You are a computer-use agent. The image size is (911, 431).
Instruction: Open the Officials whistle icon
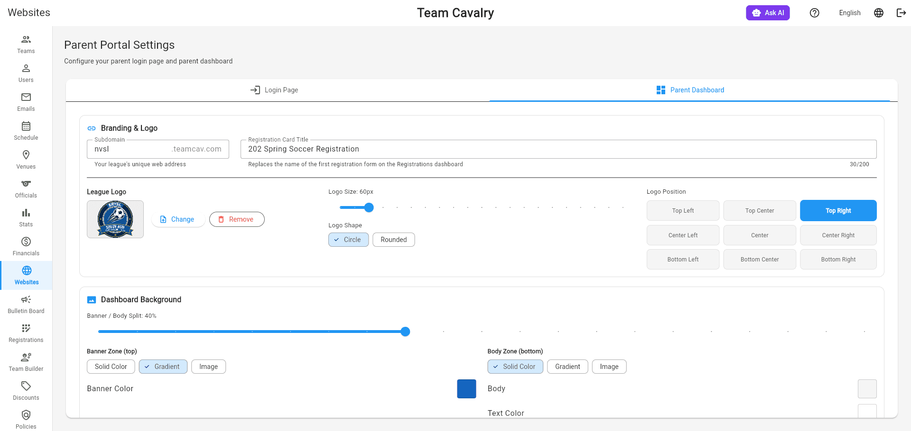[26, 184]
